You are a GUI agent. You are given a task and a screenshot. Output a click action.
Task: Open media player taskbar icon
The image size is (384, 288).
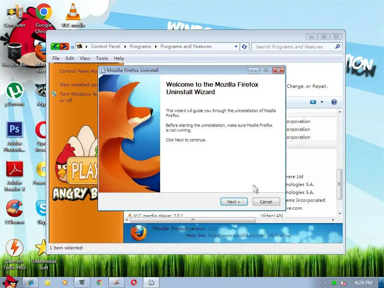[65, 282]
